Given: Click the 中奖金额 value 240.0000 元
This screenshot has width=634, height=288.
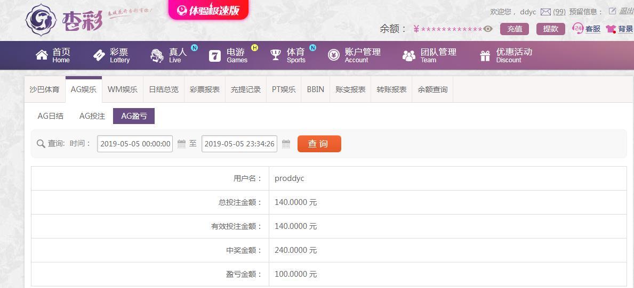Looking at the screenshot, I should pos(295,250).
